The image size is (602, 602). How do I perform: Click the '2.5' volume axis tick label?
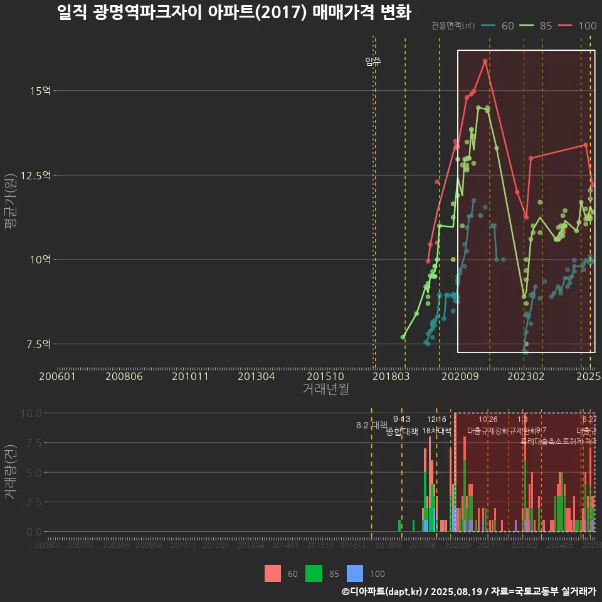point(34,502)
